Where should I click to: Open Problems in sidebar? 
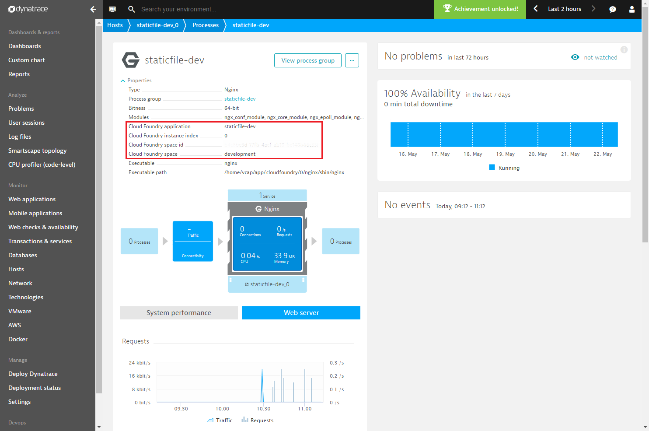click(21, 109)
